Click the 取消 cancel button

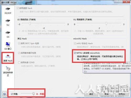(x=106, y=94)
